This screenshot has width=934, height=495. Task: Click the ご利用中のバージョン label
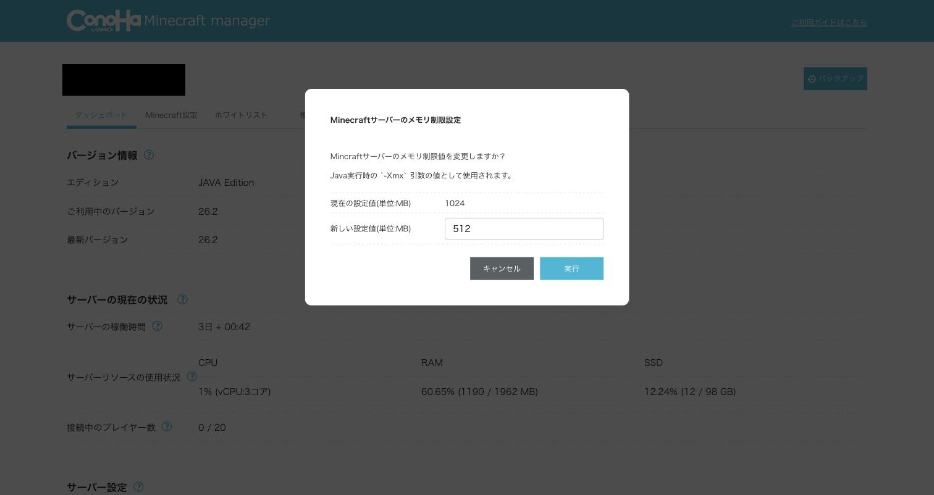[111, 211]
